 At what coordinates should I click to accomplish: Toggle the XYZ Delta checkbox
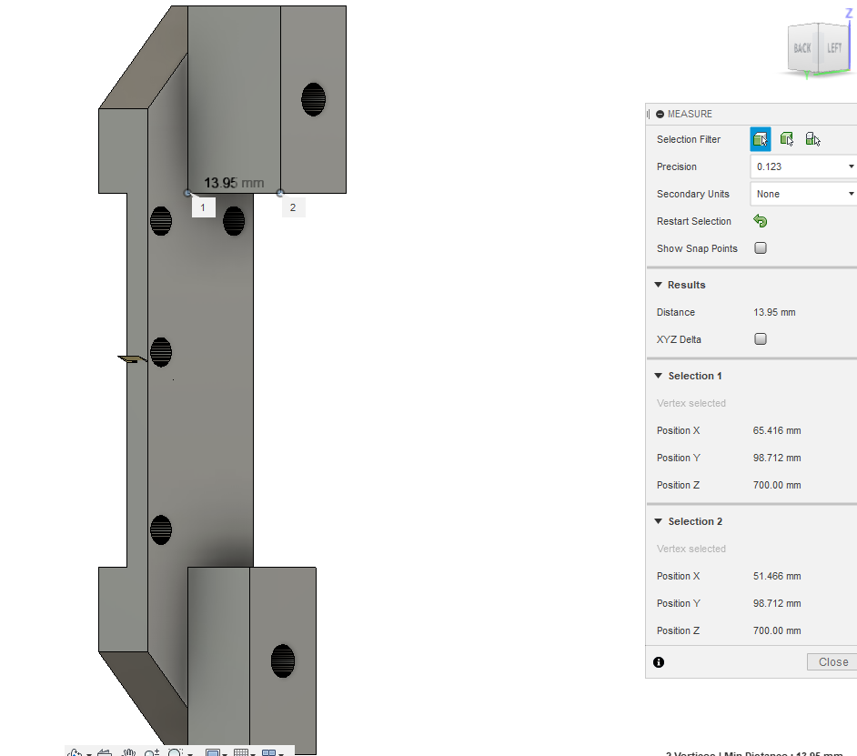[761, 339]
